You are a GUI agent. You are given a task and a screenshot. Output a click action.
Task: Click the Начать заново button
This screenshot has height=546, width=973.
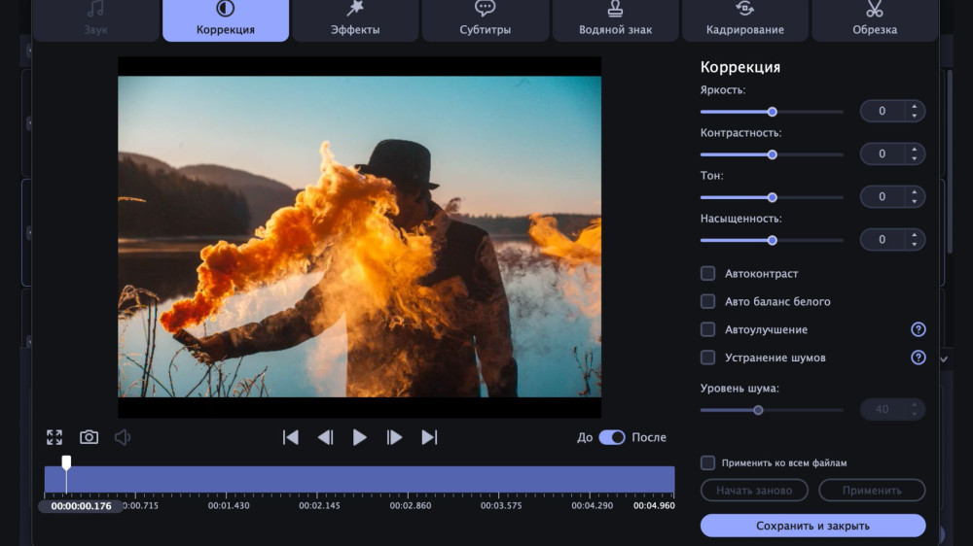coord(754,491)
